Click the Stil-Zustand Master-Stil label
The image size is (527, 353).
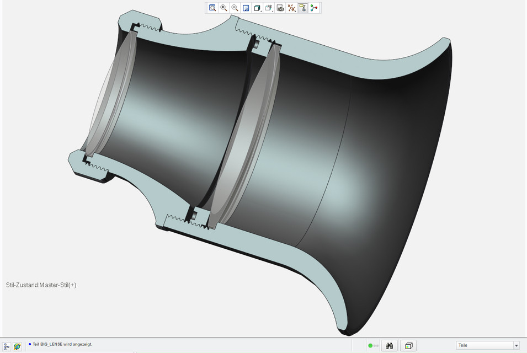click(41, 285)
